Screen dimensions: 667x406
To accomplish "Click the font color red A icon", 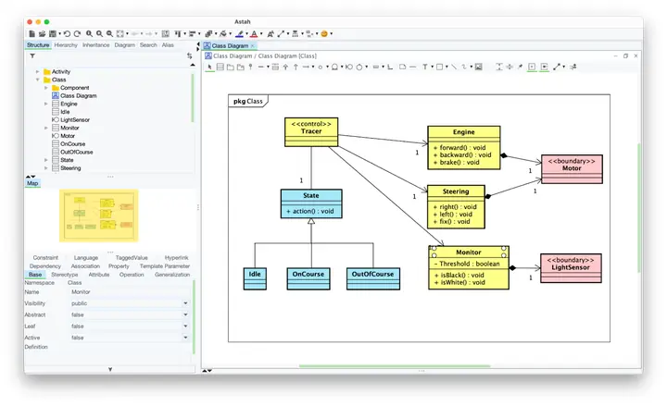I will pos(254,33).
